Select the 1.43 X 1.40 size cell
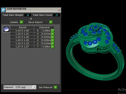 point(22,31)
